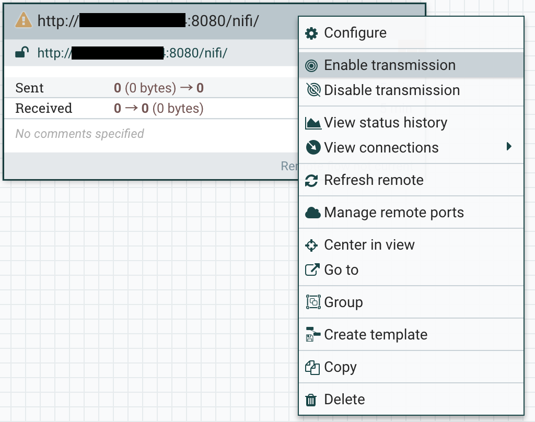The width and height of the screenshot is (535, 422).
Task: Select the Refresh remote menu entry
Action: click(x=411, y=180)
